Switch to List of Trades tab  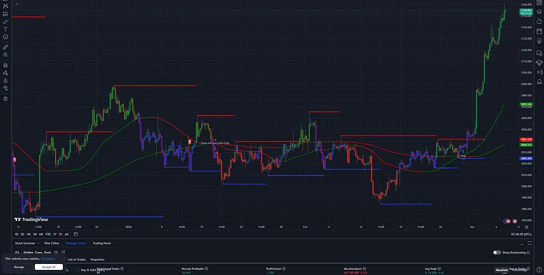coord(76,259)
